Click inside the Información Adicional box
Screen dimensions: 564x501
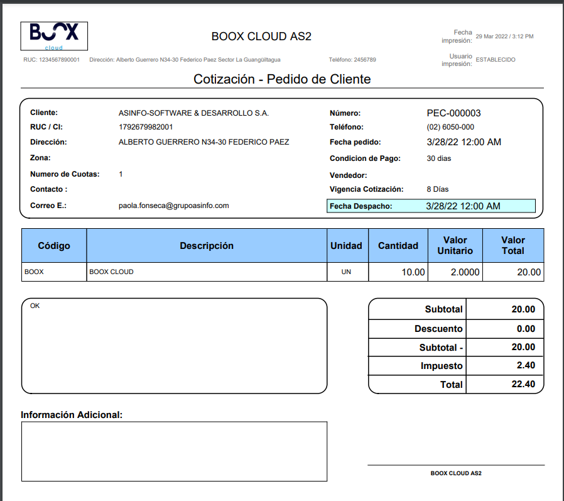(174, 451)
